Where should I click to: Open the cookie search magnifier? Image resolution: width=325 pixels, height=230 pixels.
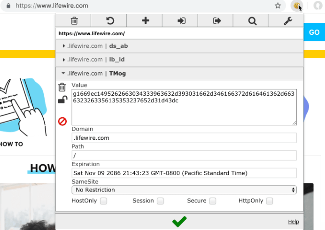pyautogui.click(x=252, y=21)
